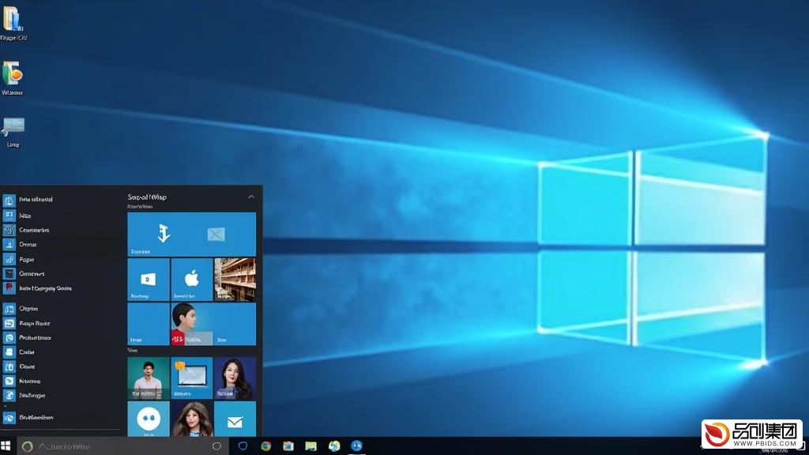This screenshot has height=455, width=809.
Task: Launch the globe icon on the taskbar
Action: pyautogui.click(x=334, y=446)
